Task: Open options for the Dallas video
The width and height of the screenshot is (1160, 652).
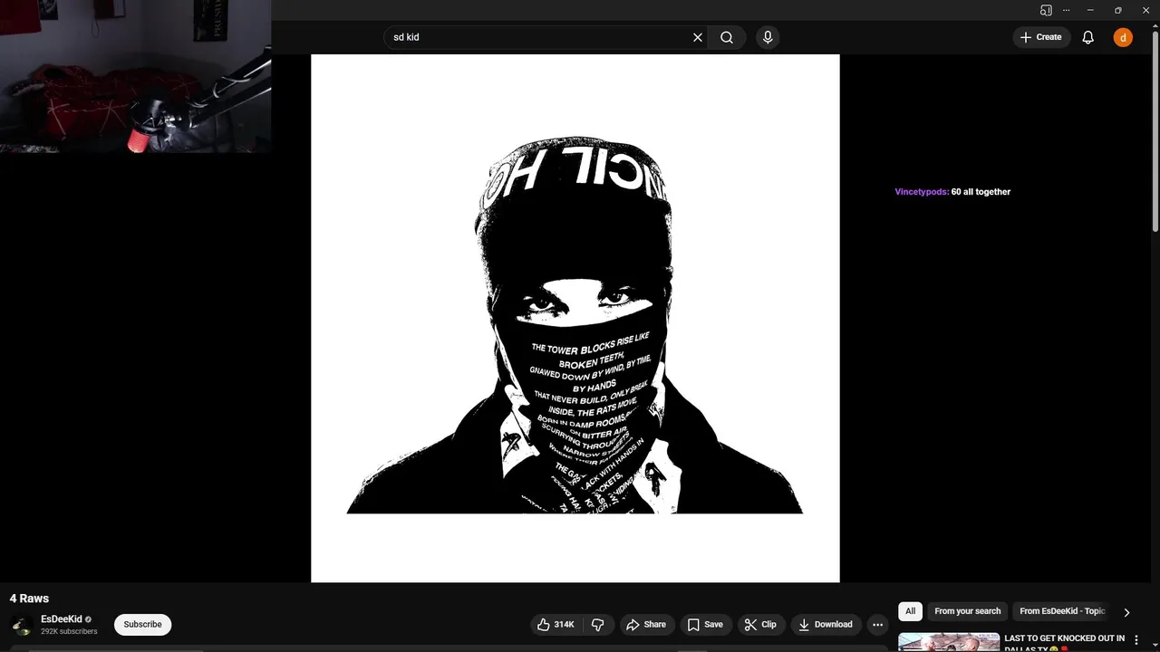Action: [1136, 640]
